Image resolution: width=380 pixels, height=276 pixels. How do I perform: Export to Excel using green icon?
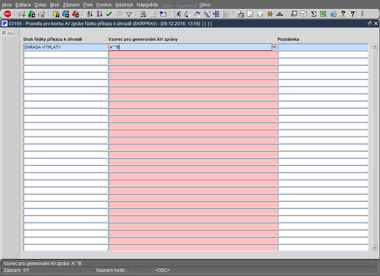(323, 14)
